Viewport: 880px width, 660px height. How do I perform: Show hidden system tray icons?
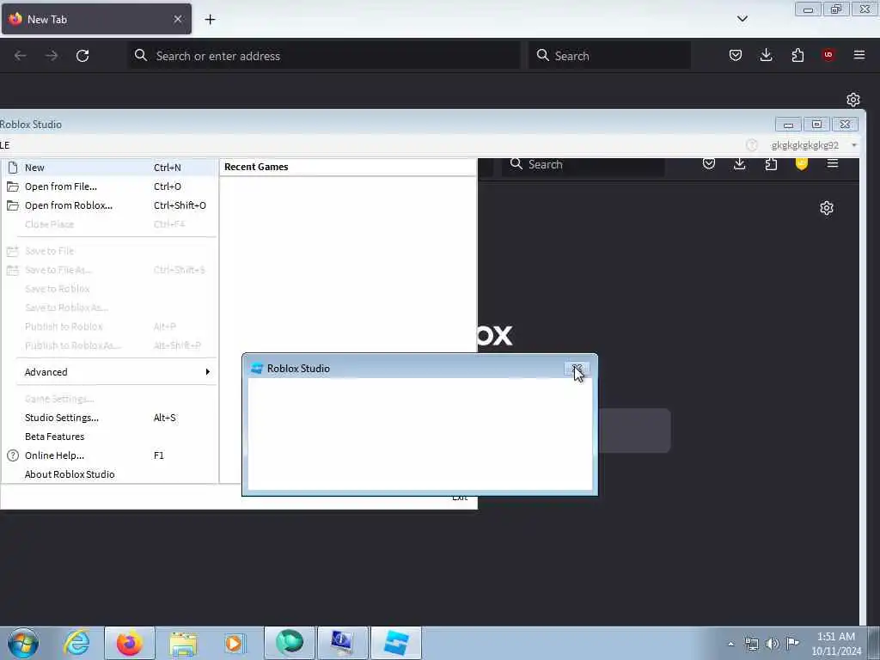730,644
